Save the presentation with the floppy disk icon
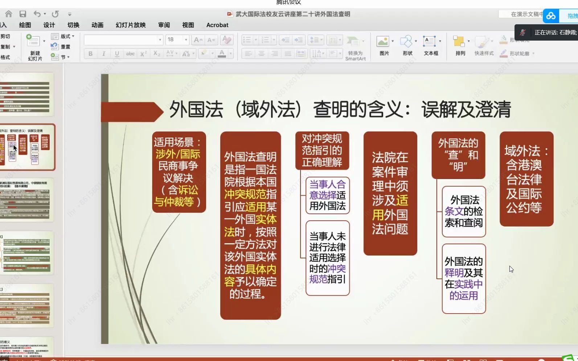 (22, 14)
